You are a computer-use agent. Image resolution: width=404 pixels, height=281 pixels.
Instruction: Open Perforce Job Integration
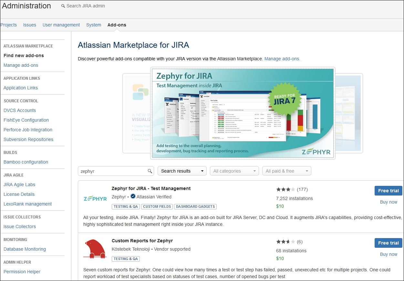pos(28,130)
